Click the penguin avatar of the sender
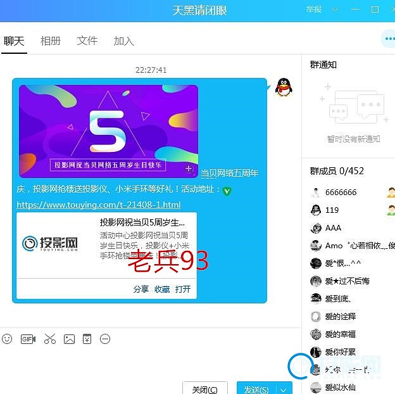 [284, 88]
